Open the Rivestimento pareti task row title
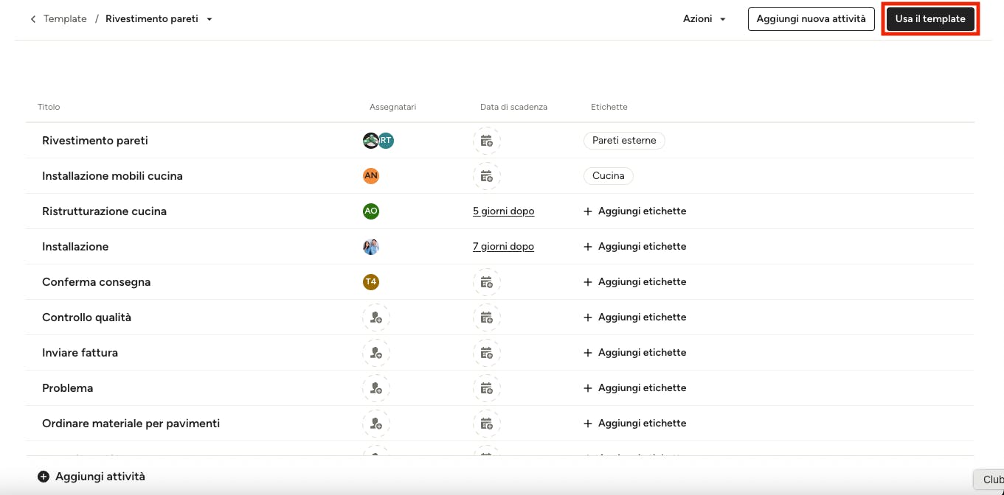The image size is (1004, 495). (95, 141)
